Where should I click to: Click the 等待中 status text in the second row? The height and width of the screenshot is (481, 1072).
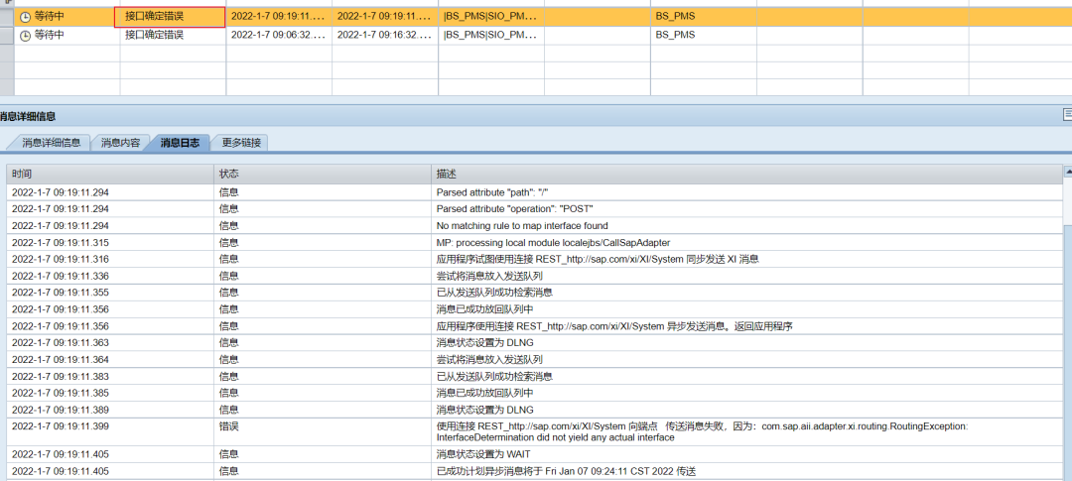(x=49, y=35)
